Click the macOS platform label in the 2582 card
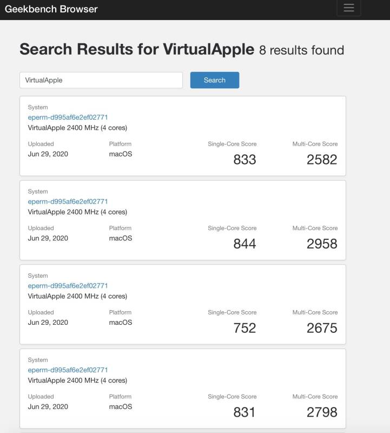The height and width of the screenshot is (433, 390). tap(121, 154)
